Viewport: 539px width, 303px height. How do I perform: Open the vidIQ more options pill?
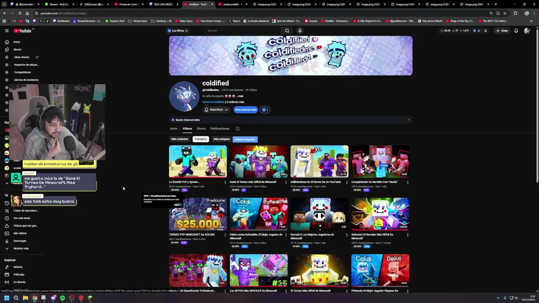click(x=265, y=110)
